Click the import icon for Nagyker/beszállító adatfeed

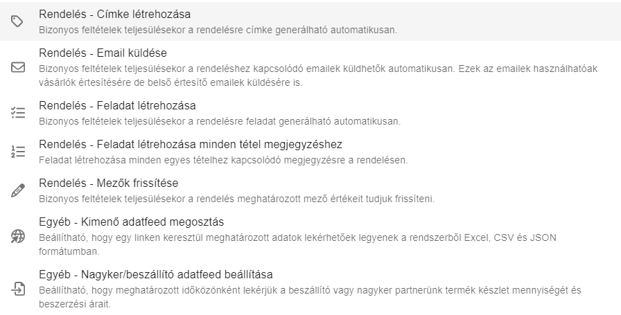[x=19, y=289]
